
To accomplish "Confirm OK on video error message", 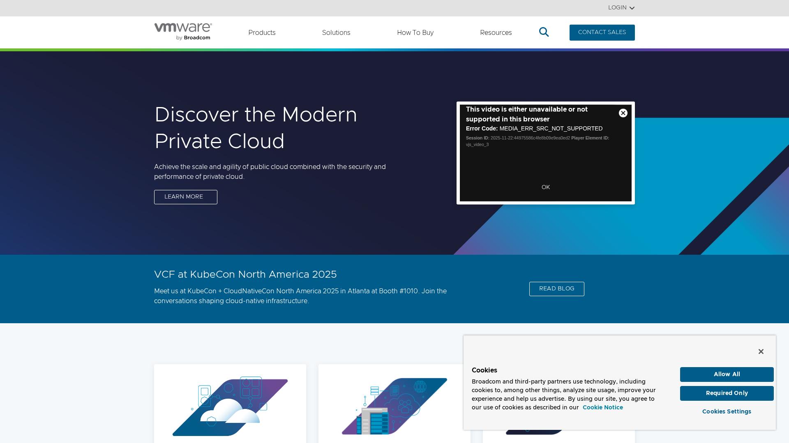I will click(545, 187).
